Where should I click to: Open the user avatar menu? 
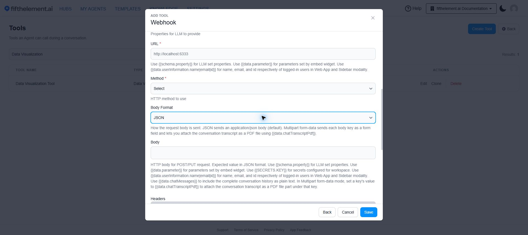(514, 9)
